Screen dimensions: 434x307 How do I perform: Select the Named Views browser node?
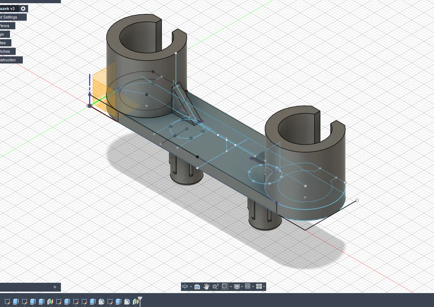pos(7,26)
